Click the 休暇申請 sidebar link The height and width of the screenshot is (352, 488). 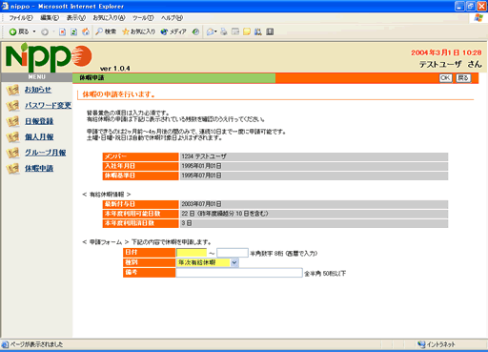(x=39, y=168)
